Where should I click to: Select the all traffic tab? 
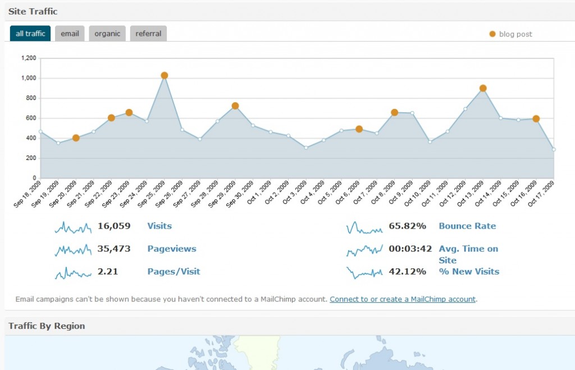pyautogui.click(x=30, y=33)
